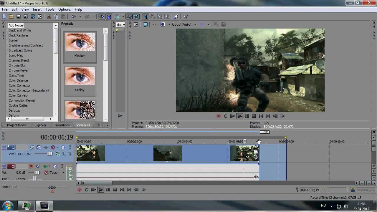Click audio track 2 Pan slider
This screenshot has width=377, height=212.
tap(35, 179)
